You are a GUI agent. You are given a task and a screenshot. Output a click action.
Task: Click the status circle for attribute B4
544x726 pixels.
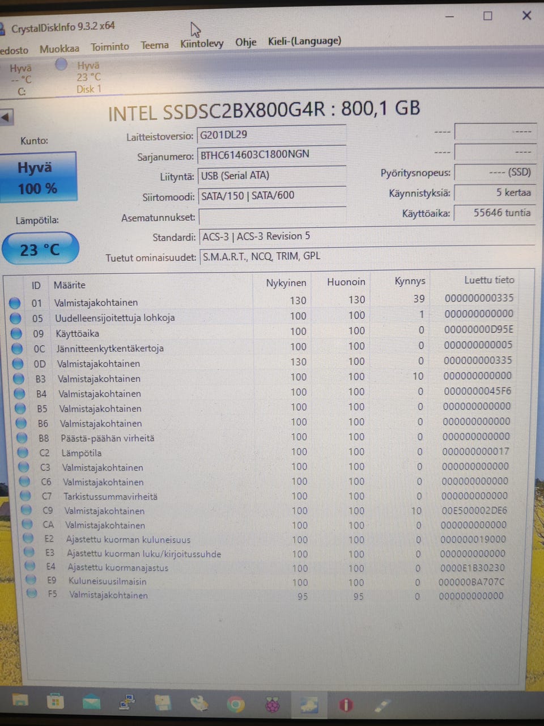(19, 393)
